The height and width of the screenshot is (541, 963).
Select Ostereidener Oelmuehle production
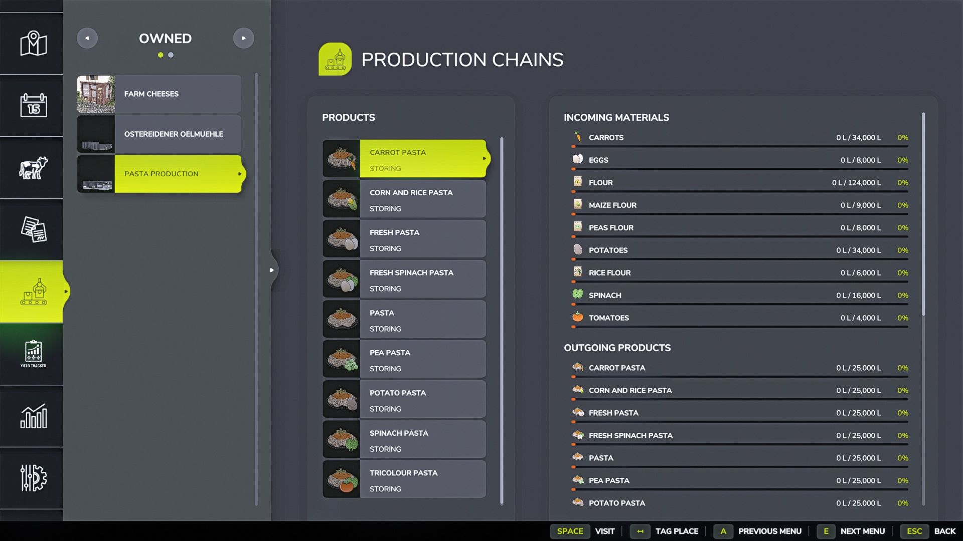(x=159, y=134)
